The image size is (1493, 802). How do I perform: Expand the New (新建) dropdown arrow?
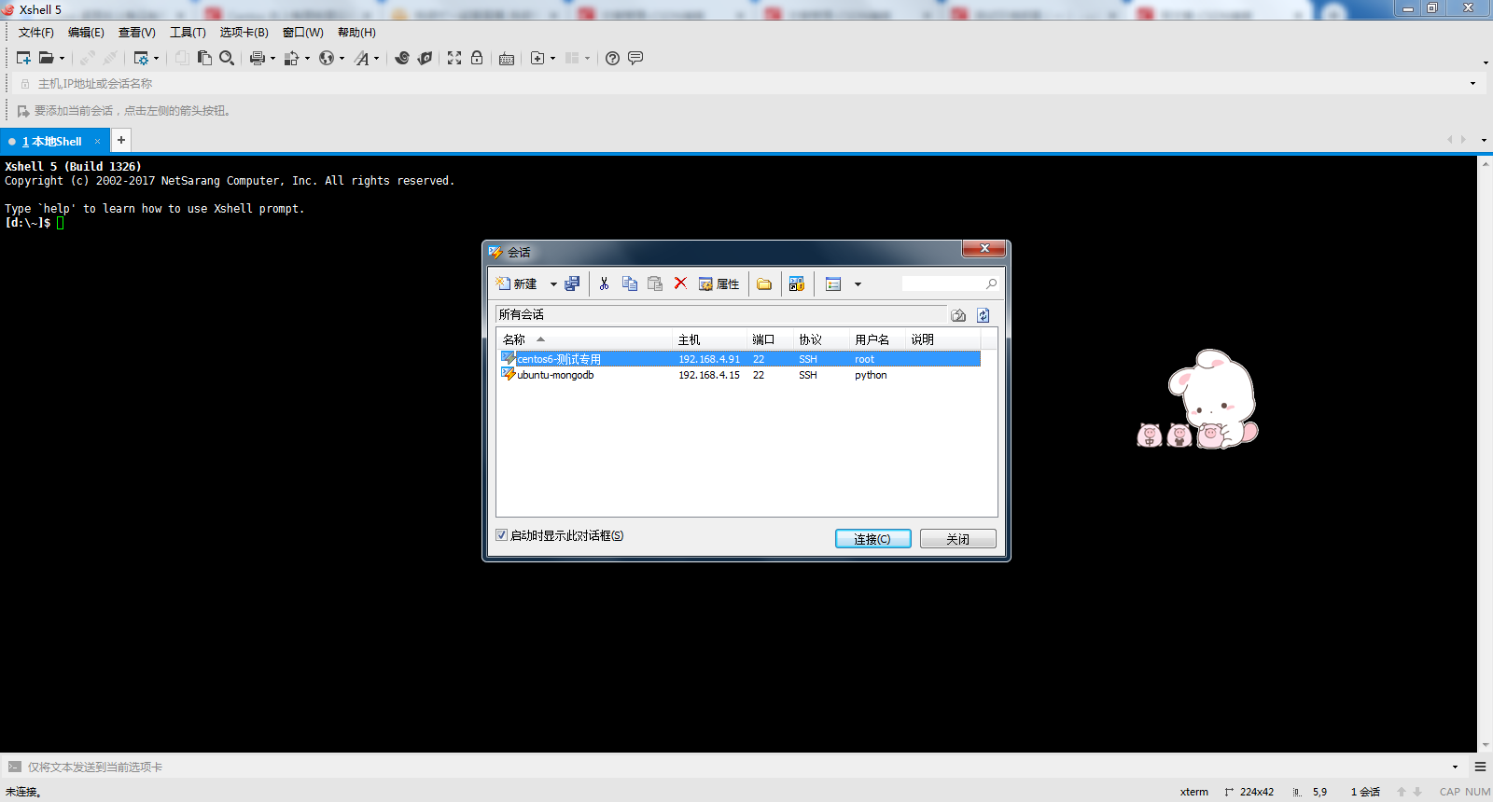coord(553,284)
